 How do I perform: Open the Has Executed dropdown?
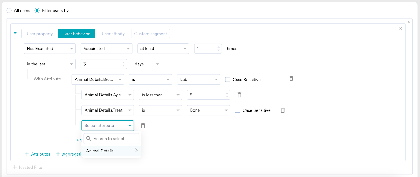pyautogui.click(x=50, y=49)
